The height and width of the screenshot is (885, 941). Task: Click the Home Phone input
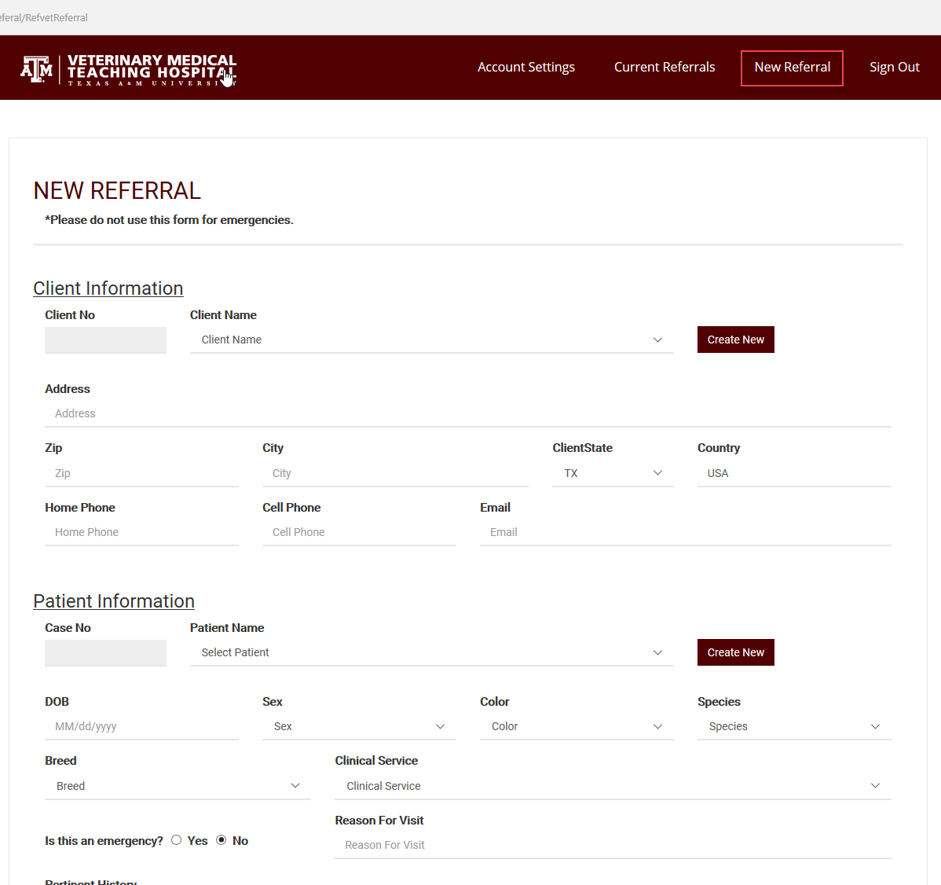(141, 532)
